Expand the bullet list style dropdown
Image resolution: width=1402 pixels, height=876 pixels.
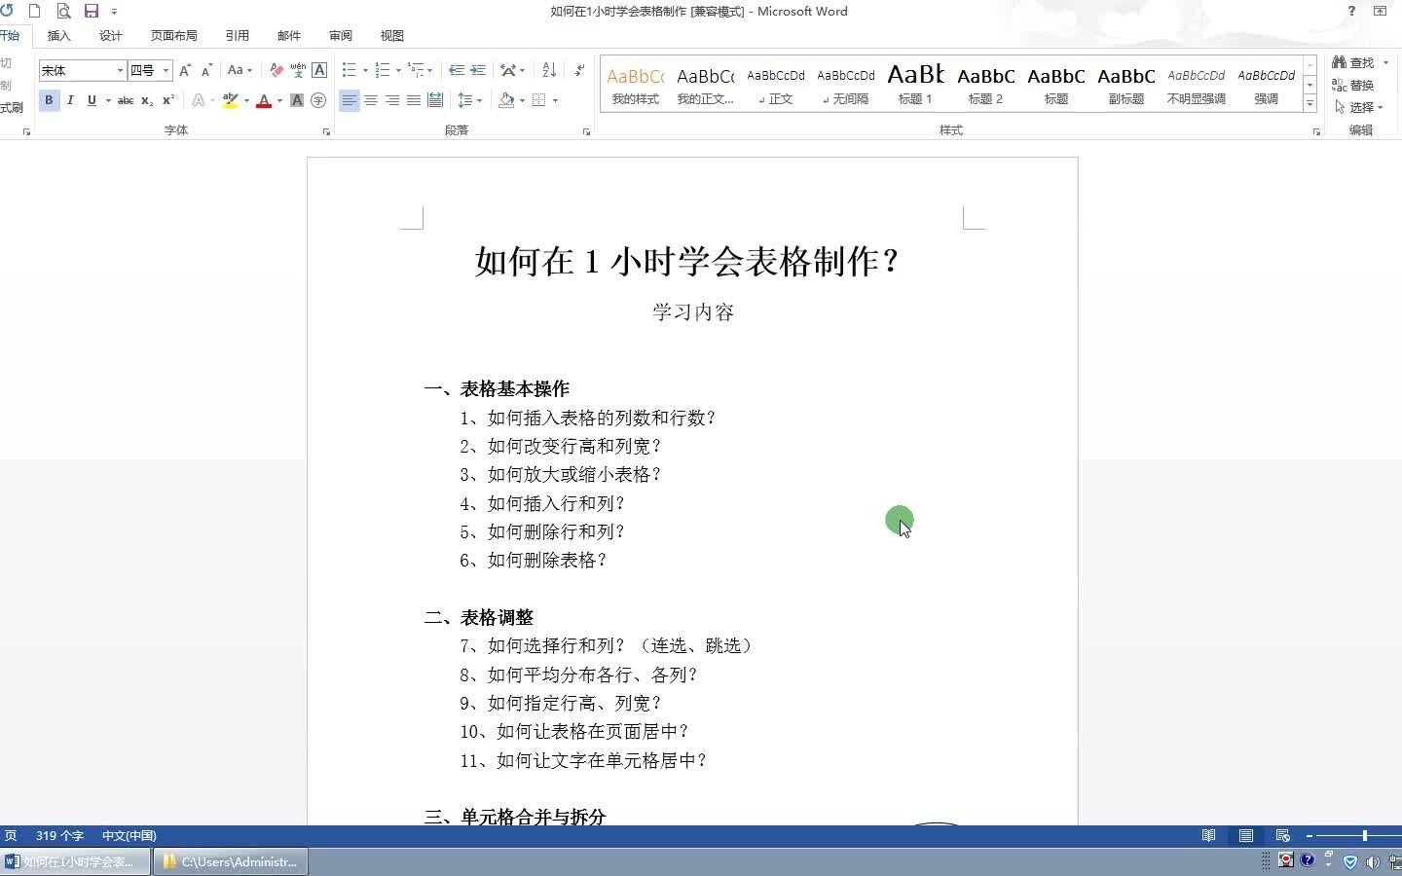365,70
